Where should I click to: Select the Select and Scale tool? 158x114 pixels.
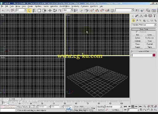[60, 11]
